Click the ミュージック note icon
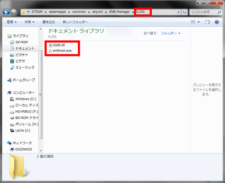This screenshot has height=183, width=225. tap(12, 68)
